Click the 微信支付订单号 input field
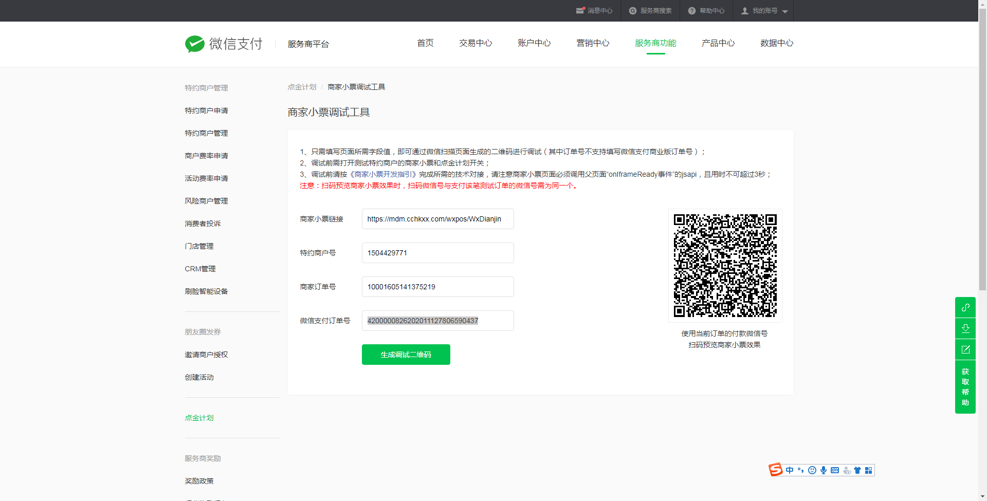This screenshot has width=987, height=501. 437,321
